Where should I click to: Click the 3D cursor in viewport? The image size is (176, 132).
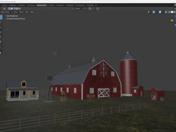click(55, 54)
